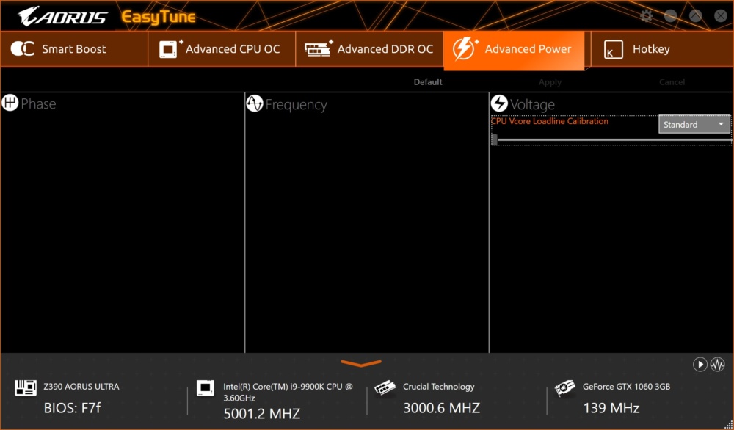This screenshot has width=734, height=430.
Task: Click the Vcore Loadline Calibration slider handle
Action: point(494,139)
